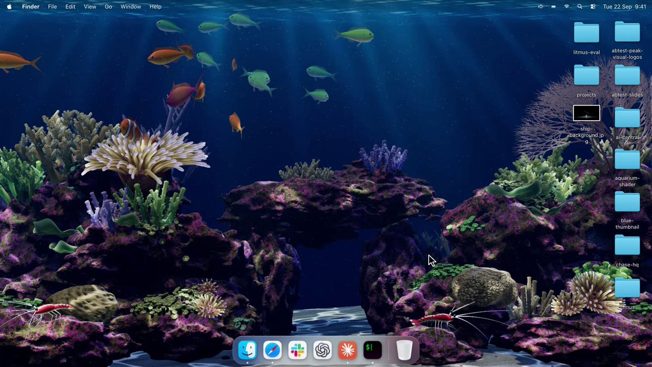Open the Apple menu
Image resolution: width=652 pixels, height=367 pixels.
tap(9, 7)
